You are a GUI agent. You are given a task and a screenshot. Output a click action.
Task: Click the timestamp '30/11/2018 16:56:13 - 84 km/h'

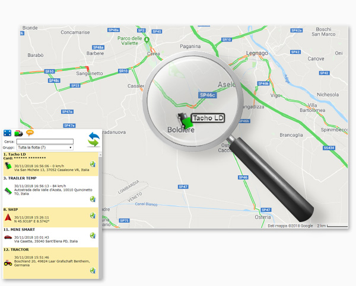40,186
